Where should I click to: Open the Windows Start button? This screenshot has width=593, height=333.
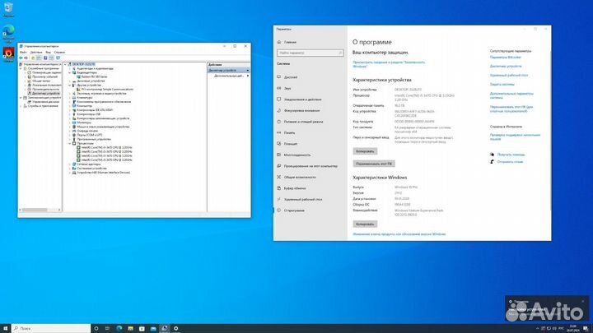click(x=5, y=328)
